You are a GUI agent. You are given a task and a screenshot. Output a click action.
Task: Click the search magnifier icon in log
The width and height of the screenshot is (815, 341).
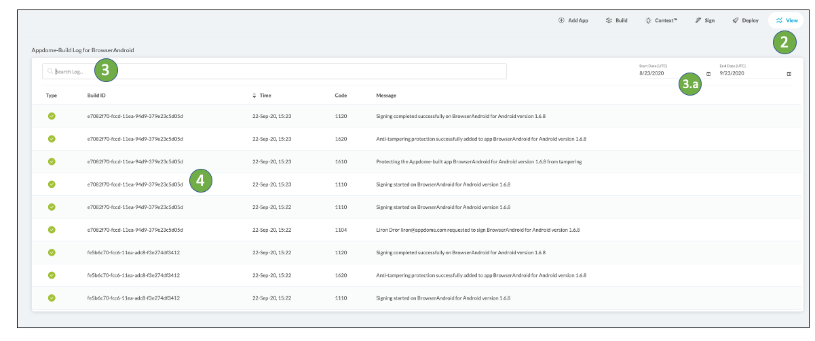[50, 71]
